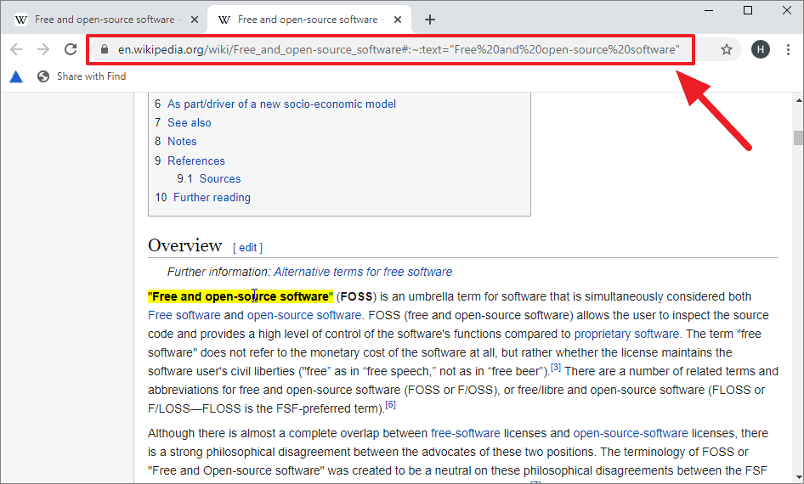Reload the Wikipedia page
Image resolution: width=804 pixels, height=484 pixels.
coord(71,49)
